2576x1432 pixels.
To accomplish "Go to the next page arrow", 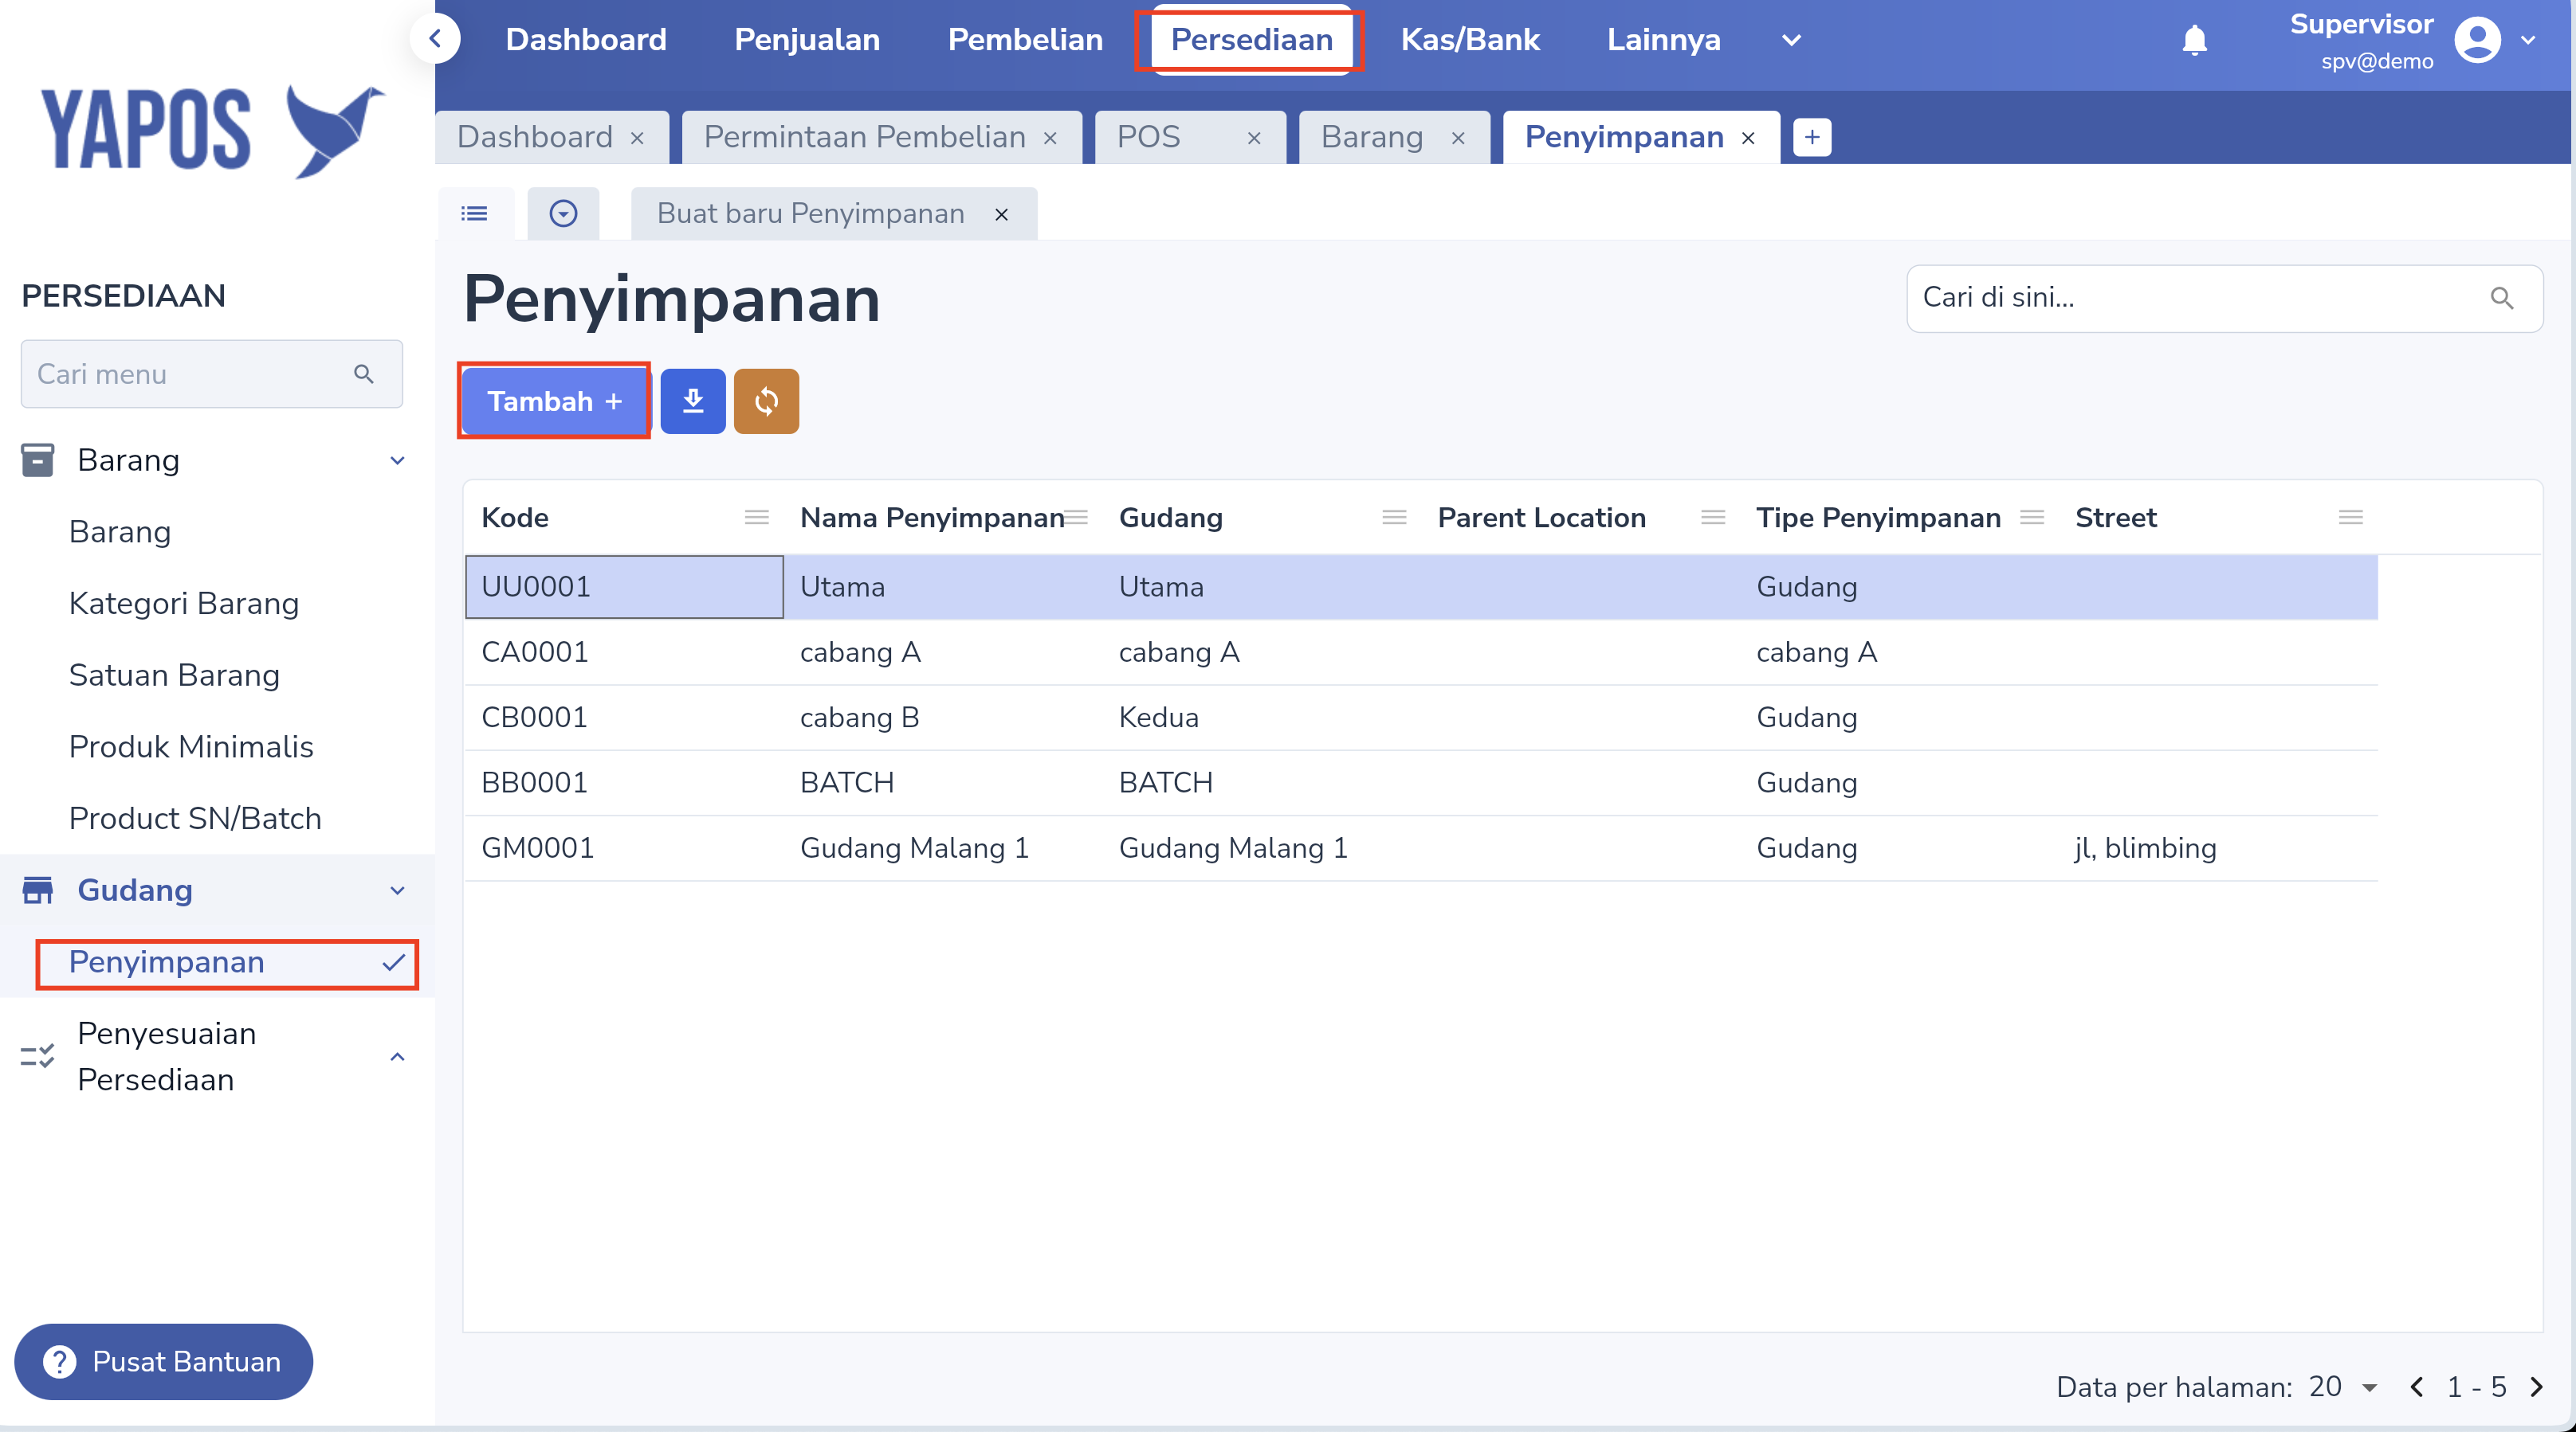I will (2537, 1386).
